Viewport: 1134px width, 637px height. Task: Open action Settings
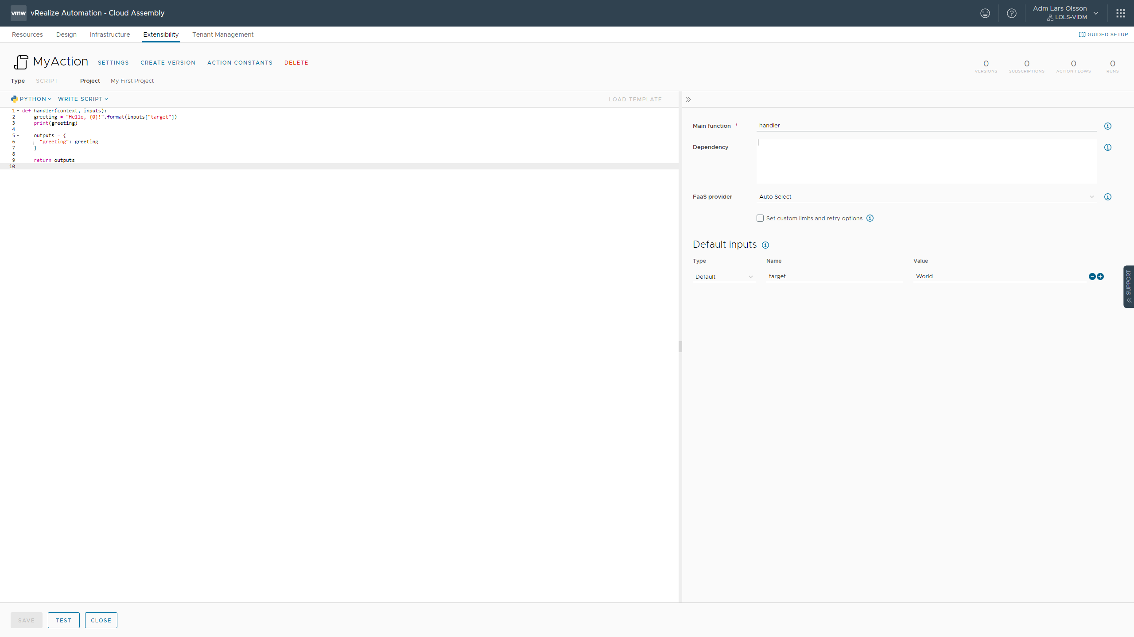pos(113,63)
